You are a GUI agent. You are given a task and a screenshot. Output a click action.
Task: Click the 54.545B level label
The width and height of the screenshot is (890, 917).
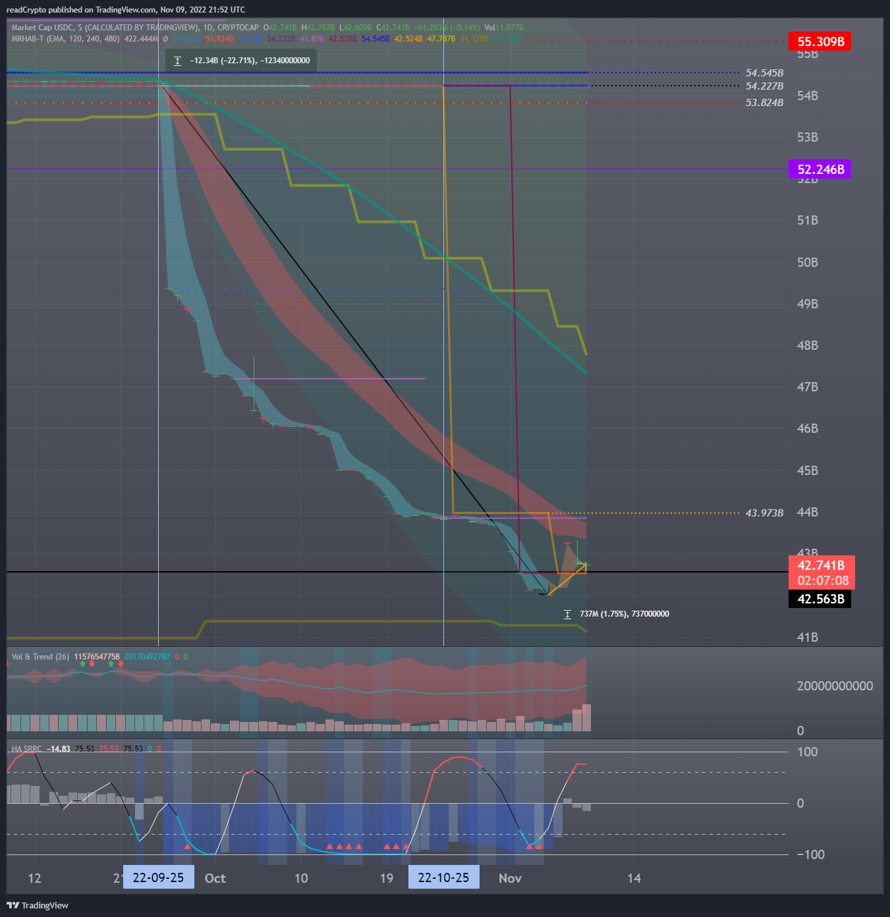coord(764,73)
